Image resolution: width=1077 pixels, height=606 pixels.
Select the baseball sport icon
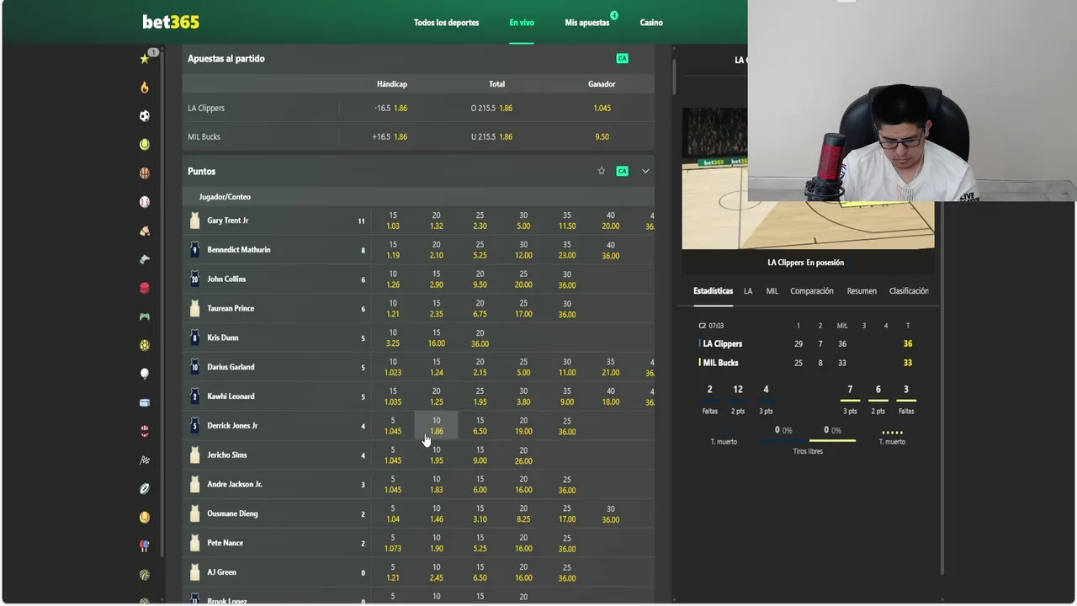click(x=145, y=202)
